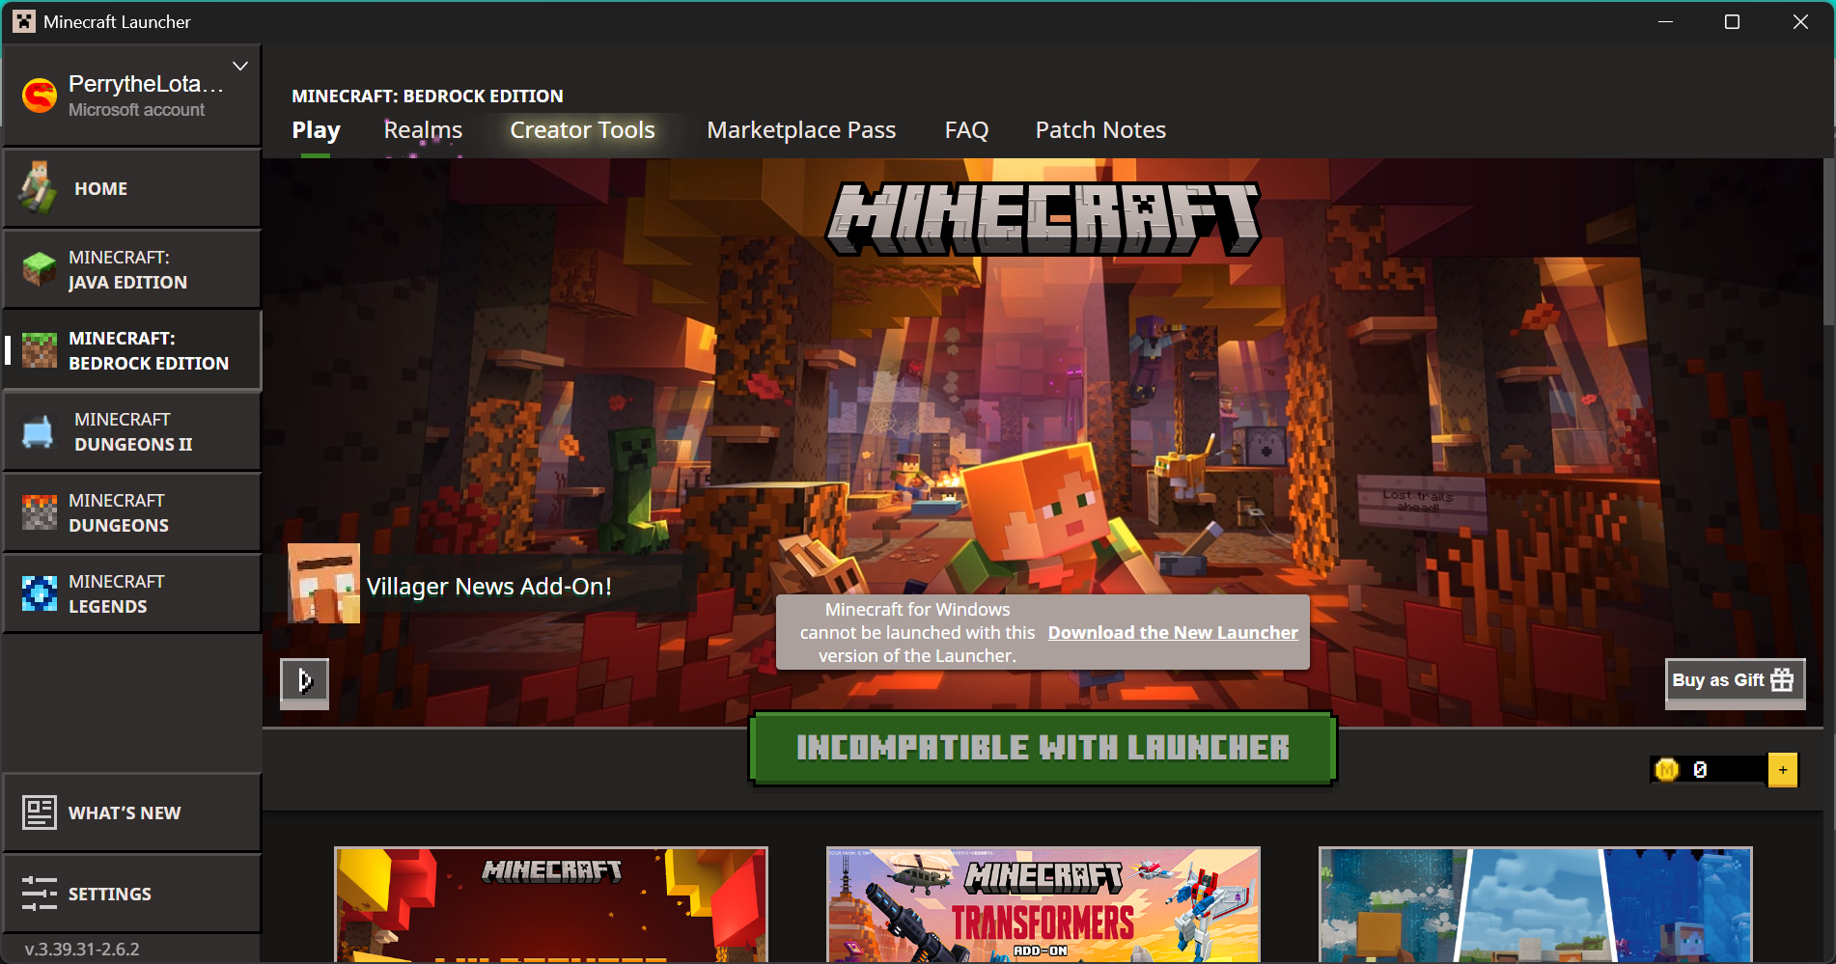Open the Creator Tools tab
Image resolution: width=1836 pixels, height=964 pixels.
582,130
